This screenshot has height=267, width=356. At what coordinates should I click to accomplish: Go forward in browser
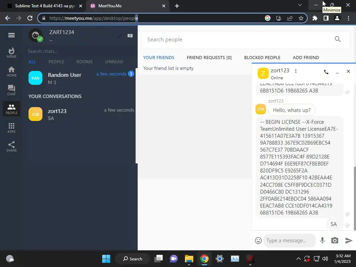pyautogui.click(x=19, y=18)
